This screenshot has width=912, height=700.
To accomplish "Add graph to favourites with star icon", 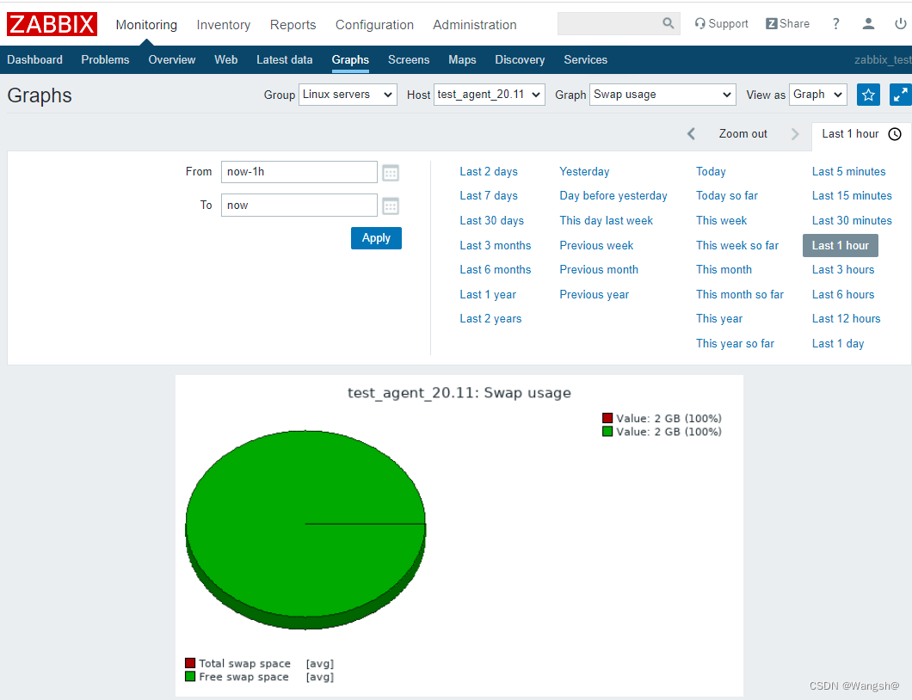I will click(x=868, y=95).
